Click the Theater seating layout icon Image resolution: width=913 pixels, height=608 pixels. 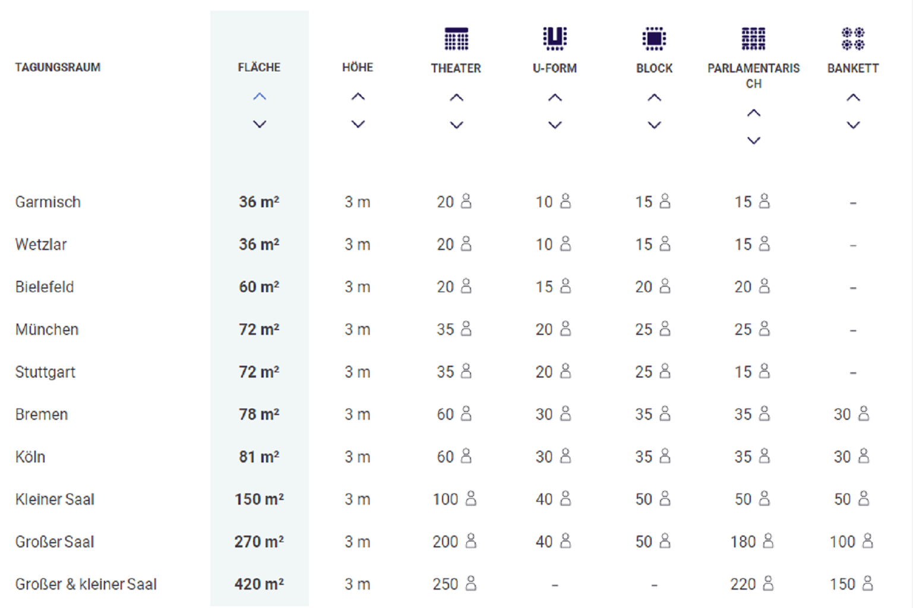(456, 39)
